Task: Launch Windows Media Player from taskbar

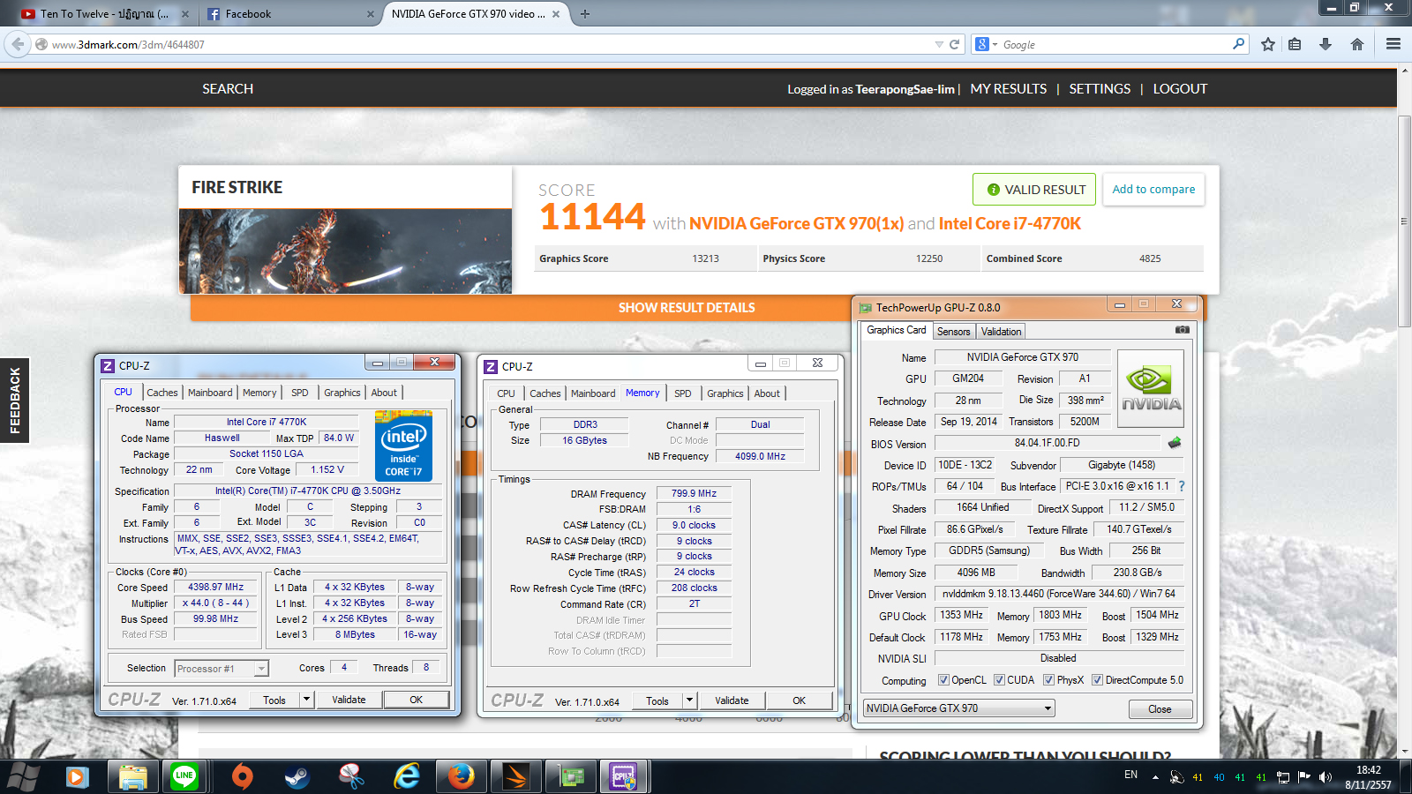Action: tap(77, 777)
